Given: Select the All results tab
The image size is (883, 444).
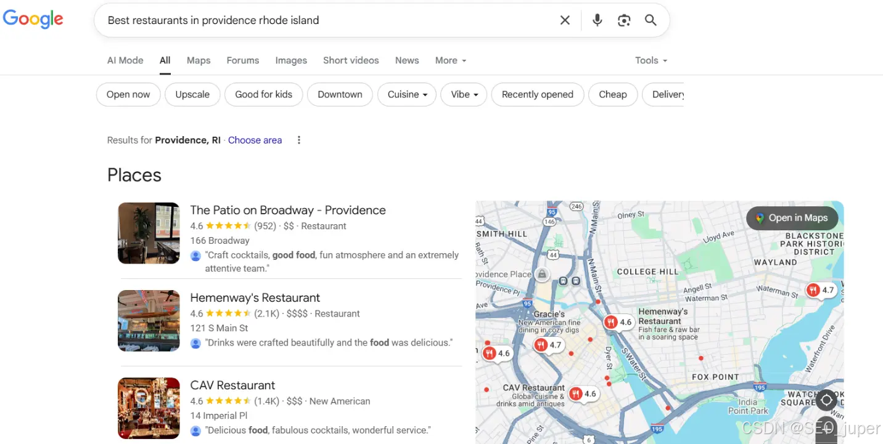Looking at the screenshot, I should (x=165, y=60).
